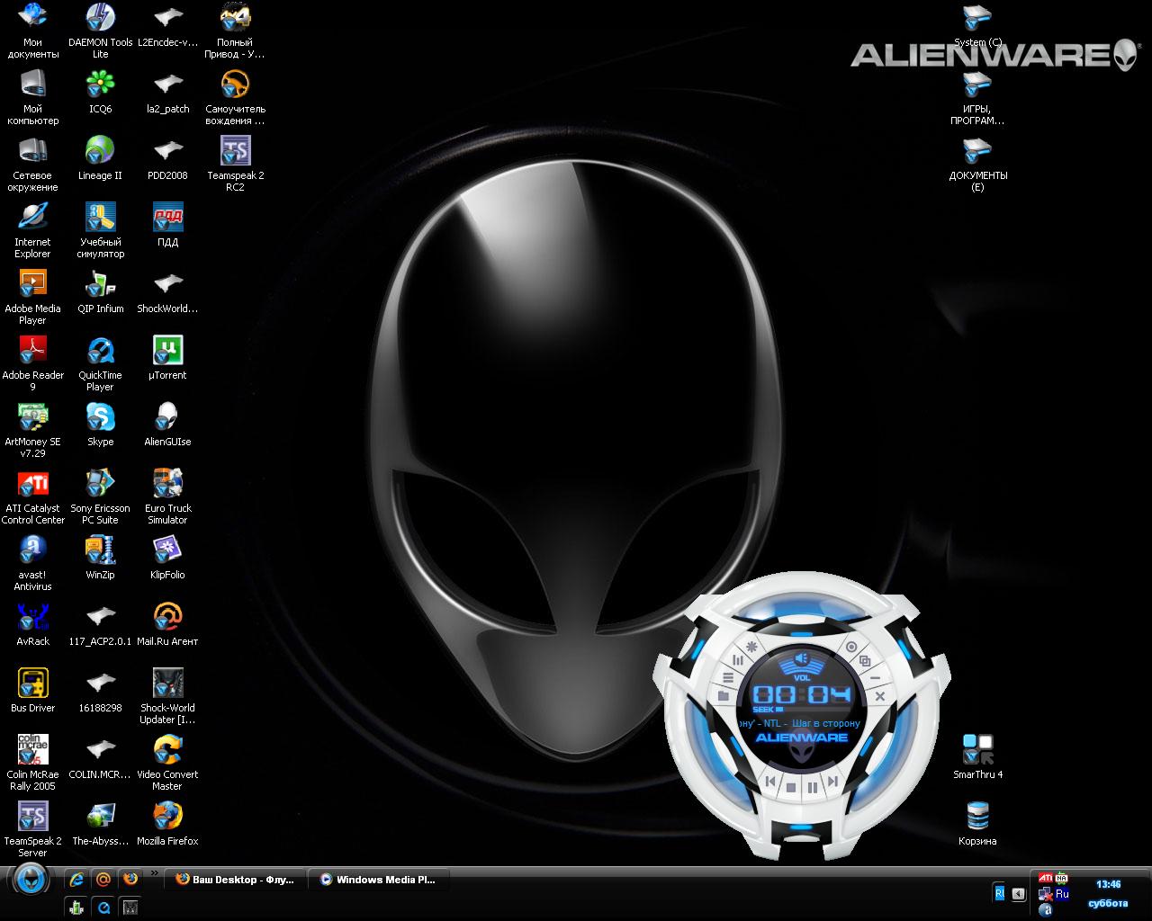
Task: Select the 'Мои документы' desktop icon
Action: [x=33, y=31]
